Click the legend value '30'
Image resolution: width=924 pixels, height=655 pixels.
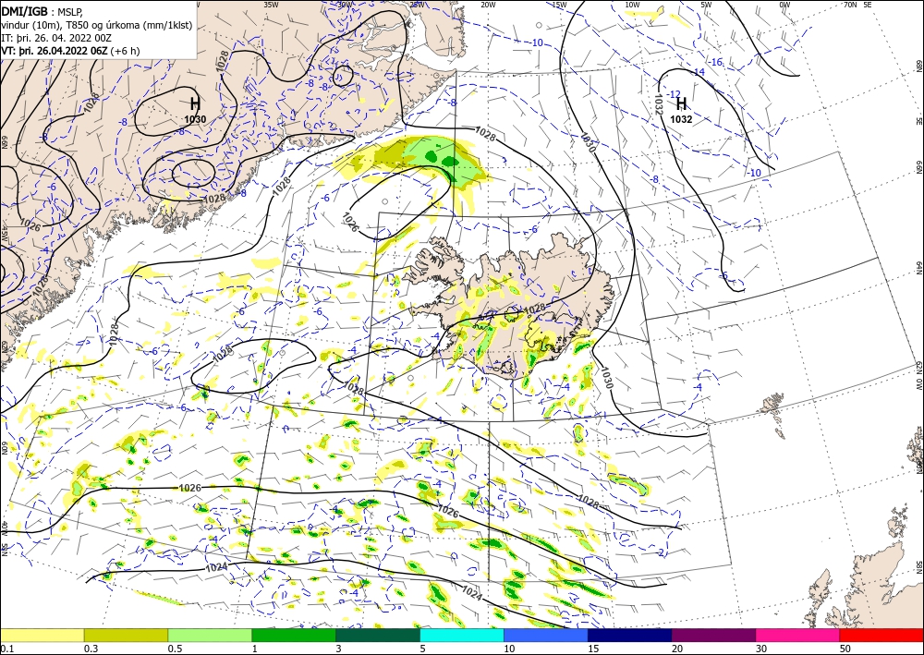[762, 649]
